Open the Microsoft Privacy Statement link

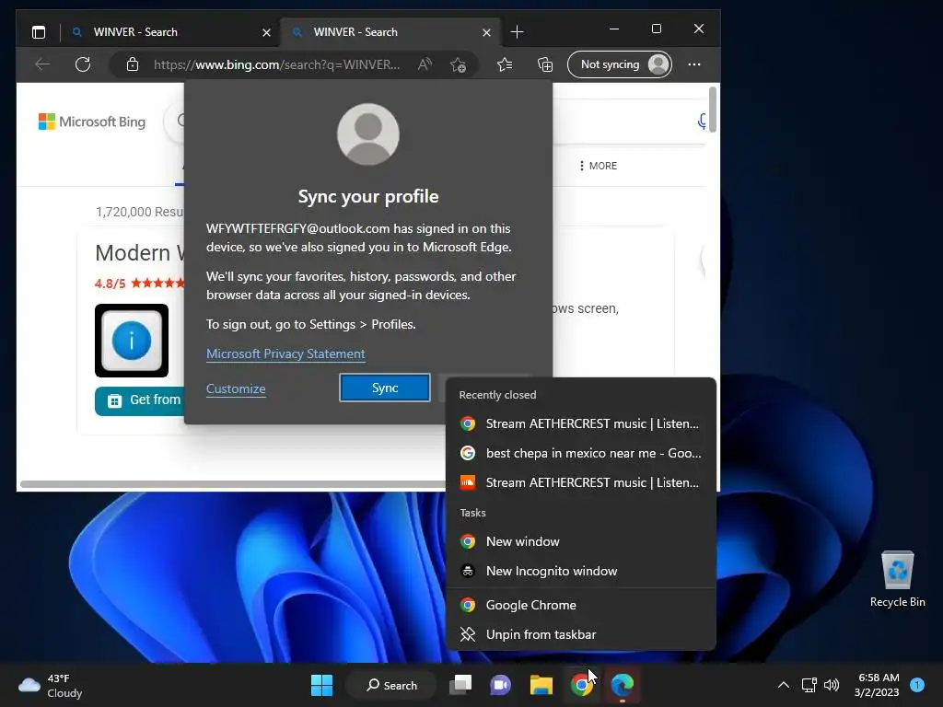[285, 354]
